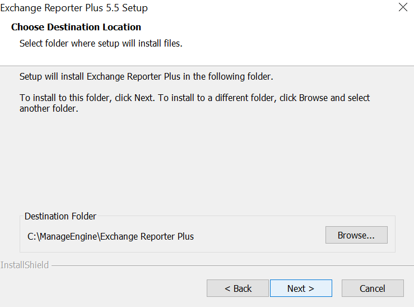414x307 pixels.
Task: Click the InstallShield label
Action: (25, 265)
